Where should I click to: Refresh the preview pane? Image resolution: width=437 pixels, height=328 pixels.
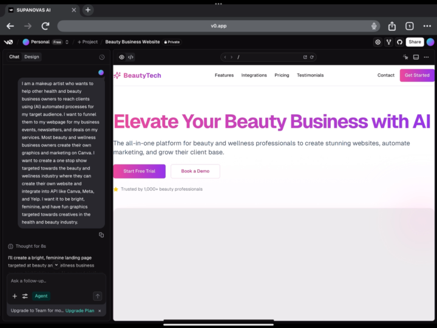pos(311,57)
